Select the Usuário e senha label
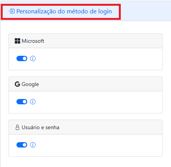The image size is (171, 167). (40, 127)
